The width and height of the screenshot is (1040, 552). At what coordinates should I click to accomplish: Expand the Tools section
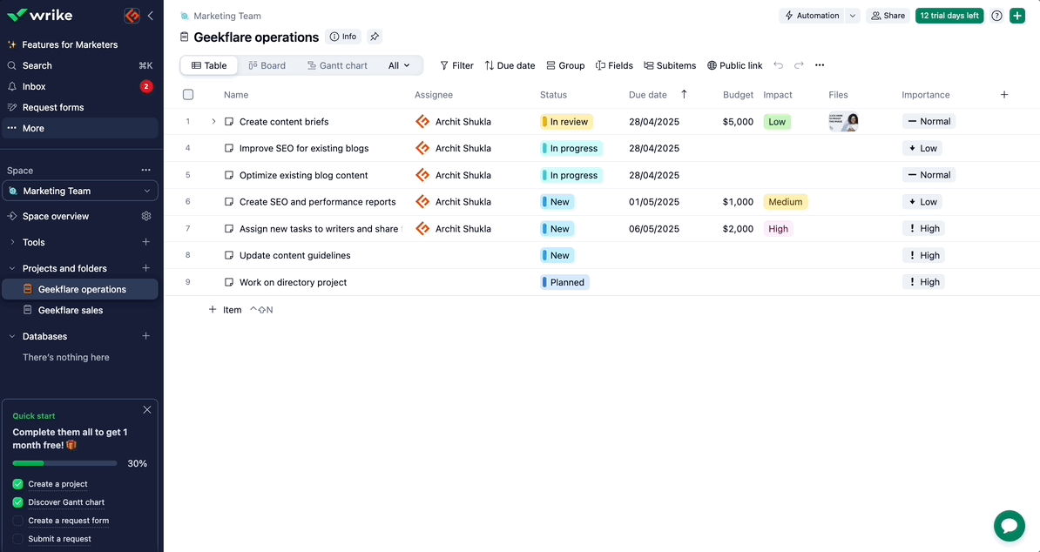tap(12, 243)
